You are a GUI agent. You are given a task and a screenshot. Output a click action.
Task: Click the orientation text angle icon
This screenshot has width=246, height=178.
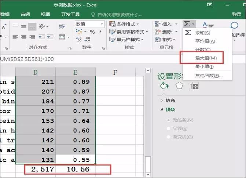click(x=44, y=26)
